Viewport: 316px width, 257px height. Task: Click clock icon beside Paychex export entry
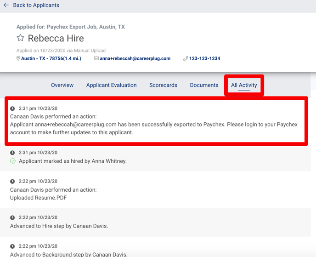tap(12, 109)
